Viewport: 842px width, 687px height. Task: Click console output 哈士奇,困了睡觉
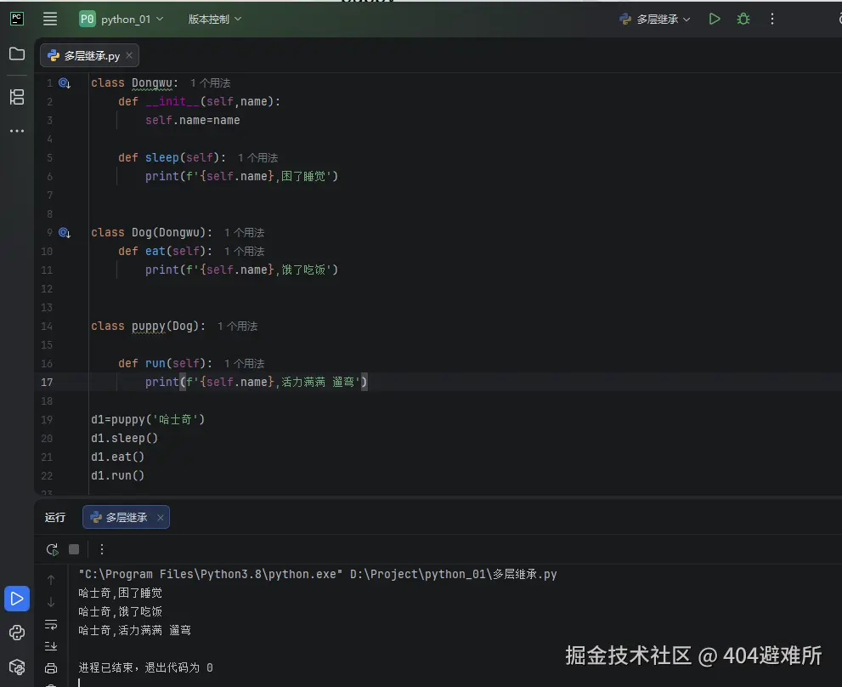click(121, 593)
